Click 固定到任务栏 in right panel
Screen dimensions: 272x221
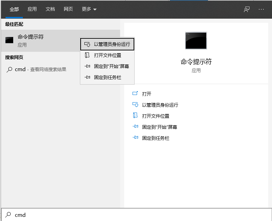click(x=156, y=138)
